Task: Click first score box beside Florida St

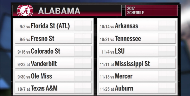Action: point(79,25)
